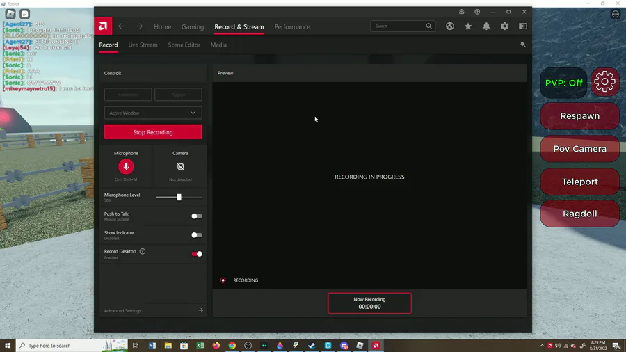Viewport: 626px width, 352px height.
Task: Open the Home tab
Action: 163,26
